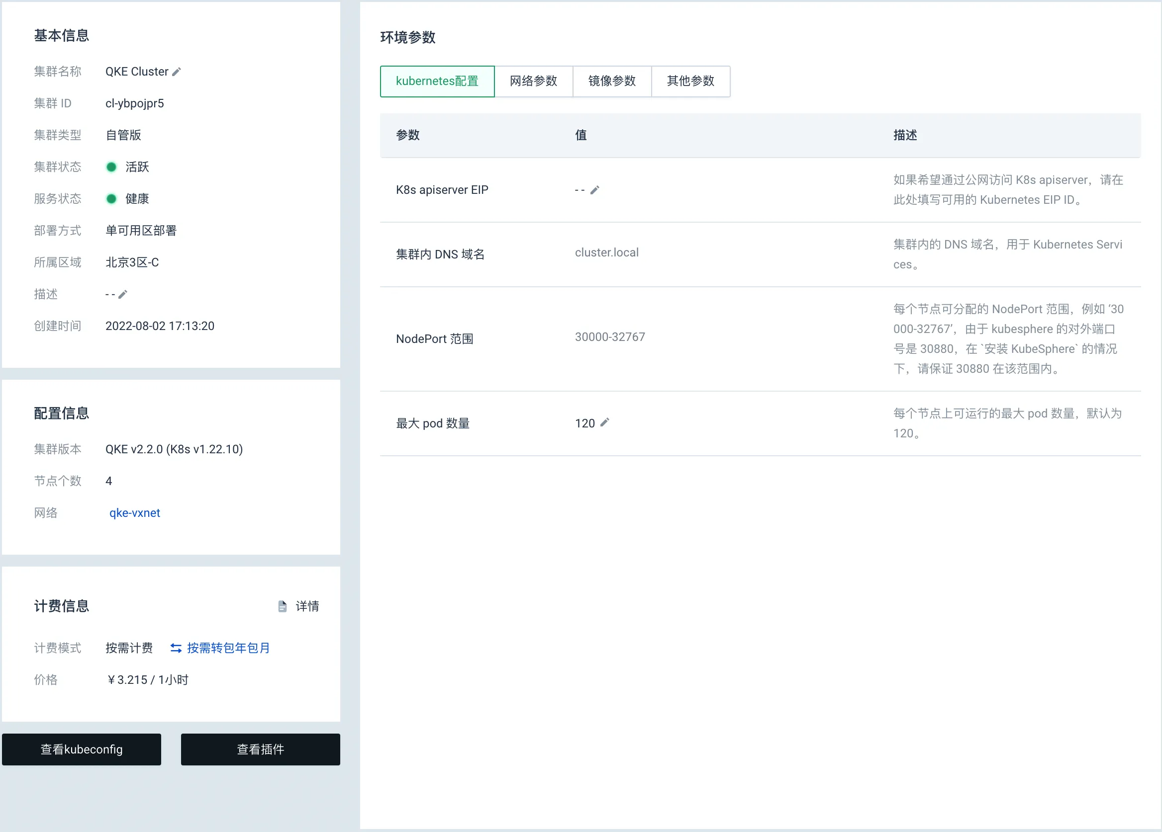Click the creation time 2022-08-02 17:13:20
This screenshot has width=1162, height=832.
pos(160,326)
